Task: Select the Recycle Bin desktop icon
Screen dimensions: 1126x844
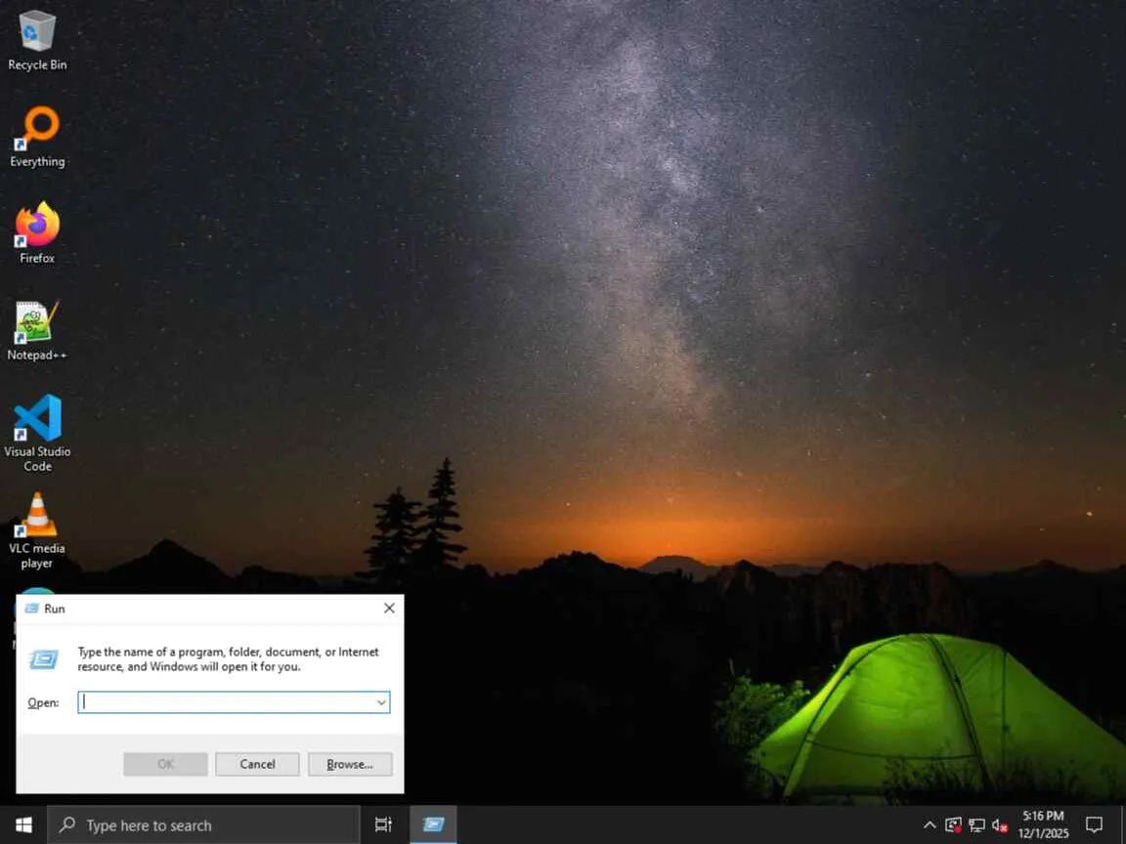Action: [x=36, y=40]
